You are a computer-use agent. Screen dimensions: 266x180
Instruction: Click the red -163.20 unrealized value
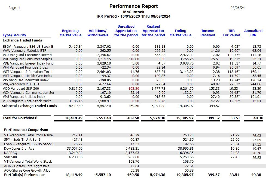click(x=133, y=88)
